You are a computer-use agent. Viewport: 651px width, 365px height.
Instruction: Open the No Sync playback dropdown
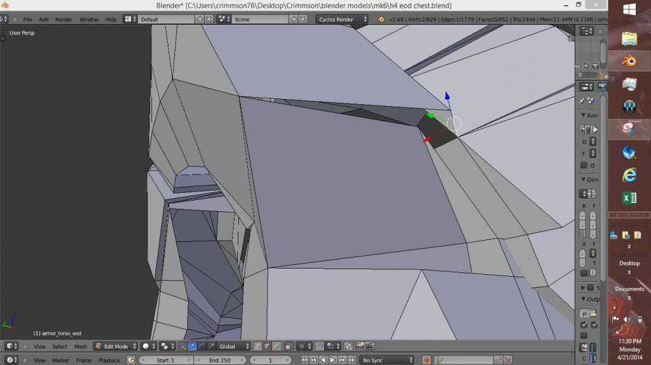click(x=387, y=361)
